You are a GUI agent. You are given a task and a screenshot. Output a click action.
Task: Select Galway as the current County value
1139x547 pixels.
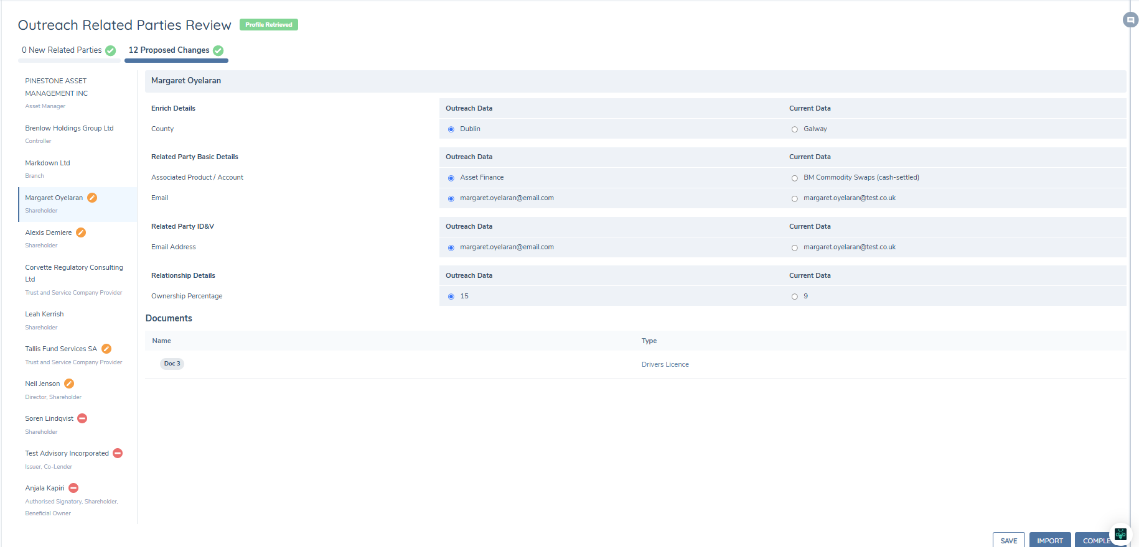pyautogui.click(x=794, y=129)
